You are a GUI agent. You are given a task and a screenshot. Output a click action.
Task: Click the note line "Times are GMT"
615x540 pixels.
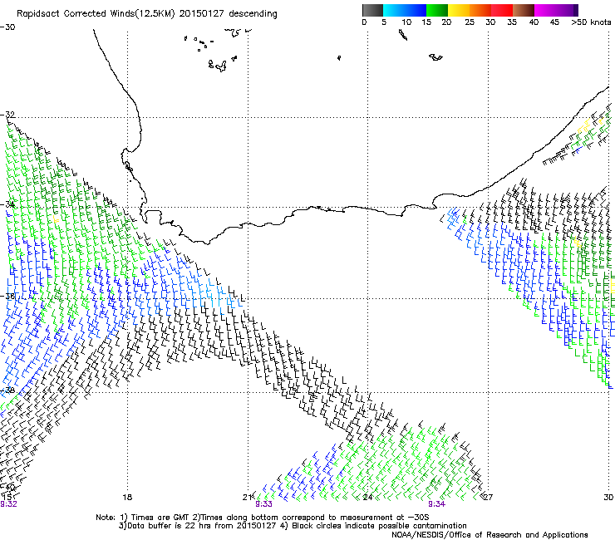160,518
